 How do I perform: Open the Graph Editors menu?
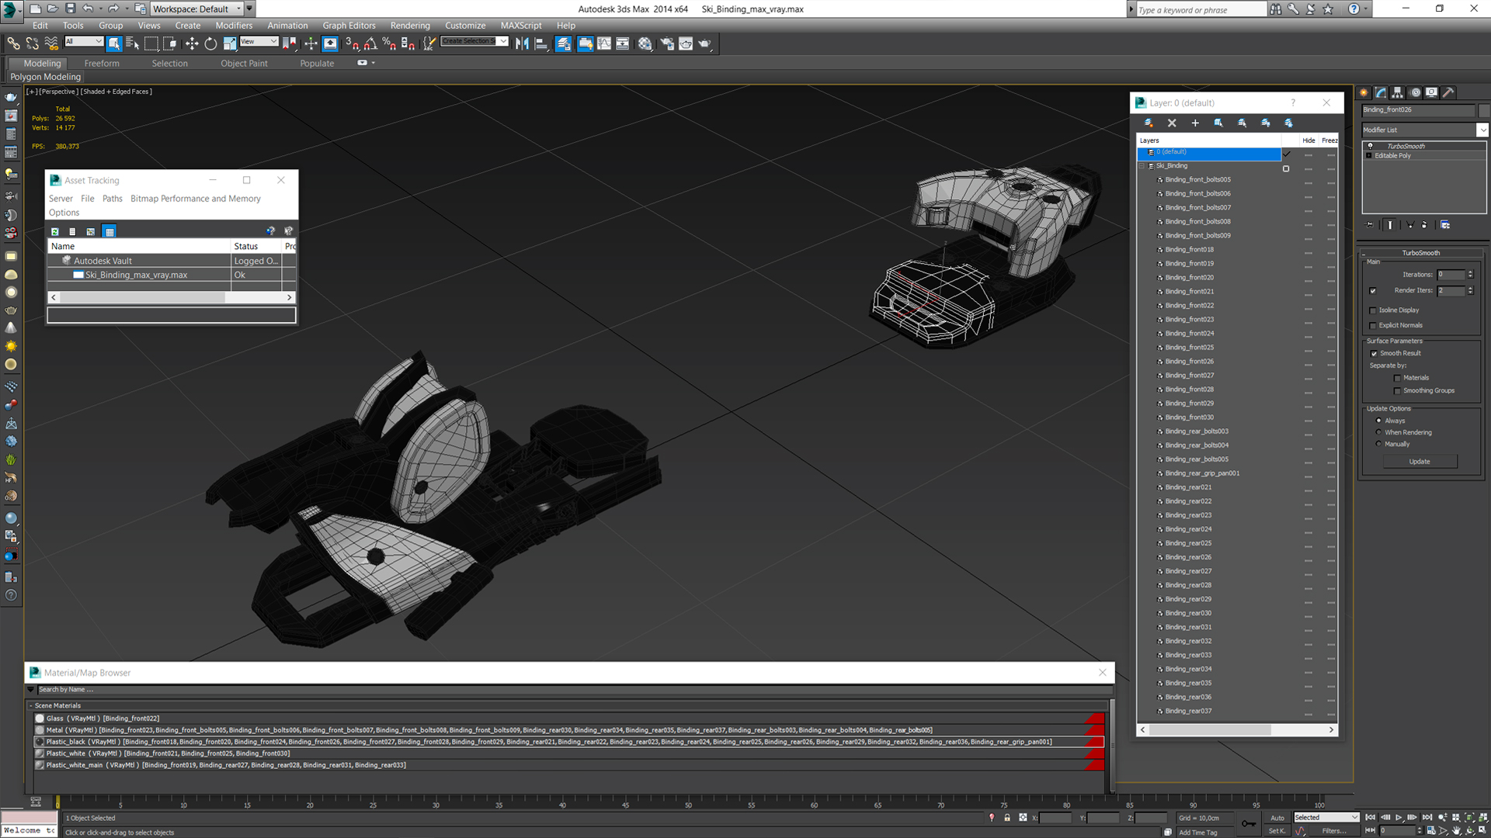click(x=349, y=26)
